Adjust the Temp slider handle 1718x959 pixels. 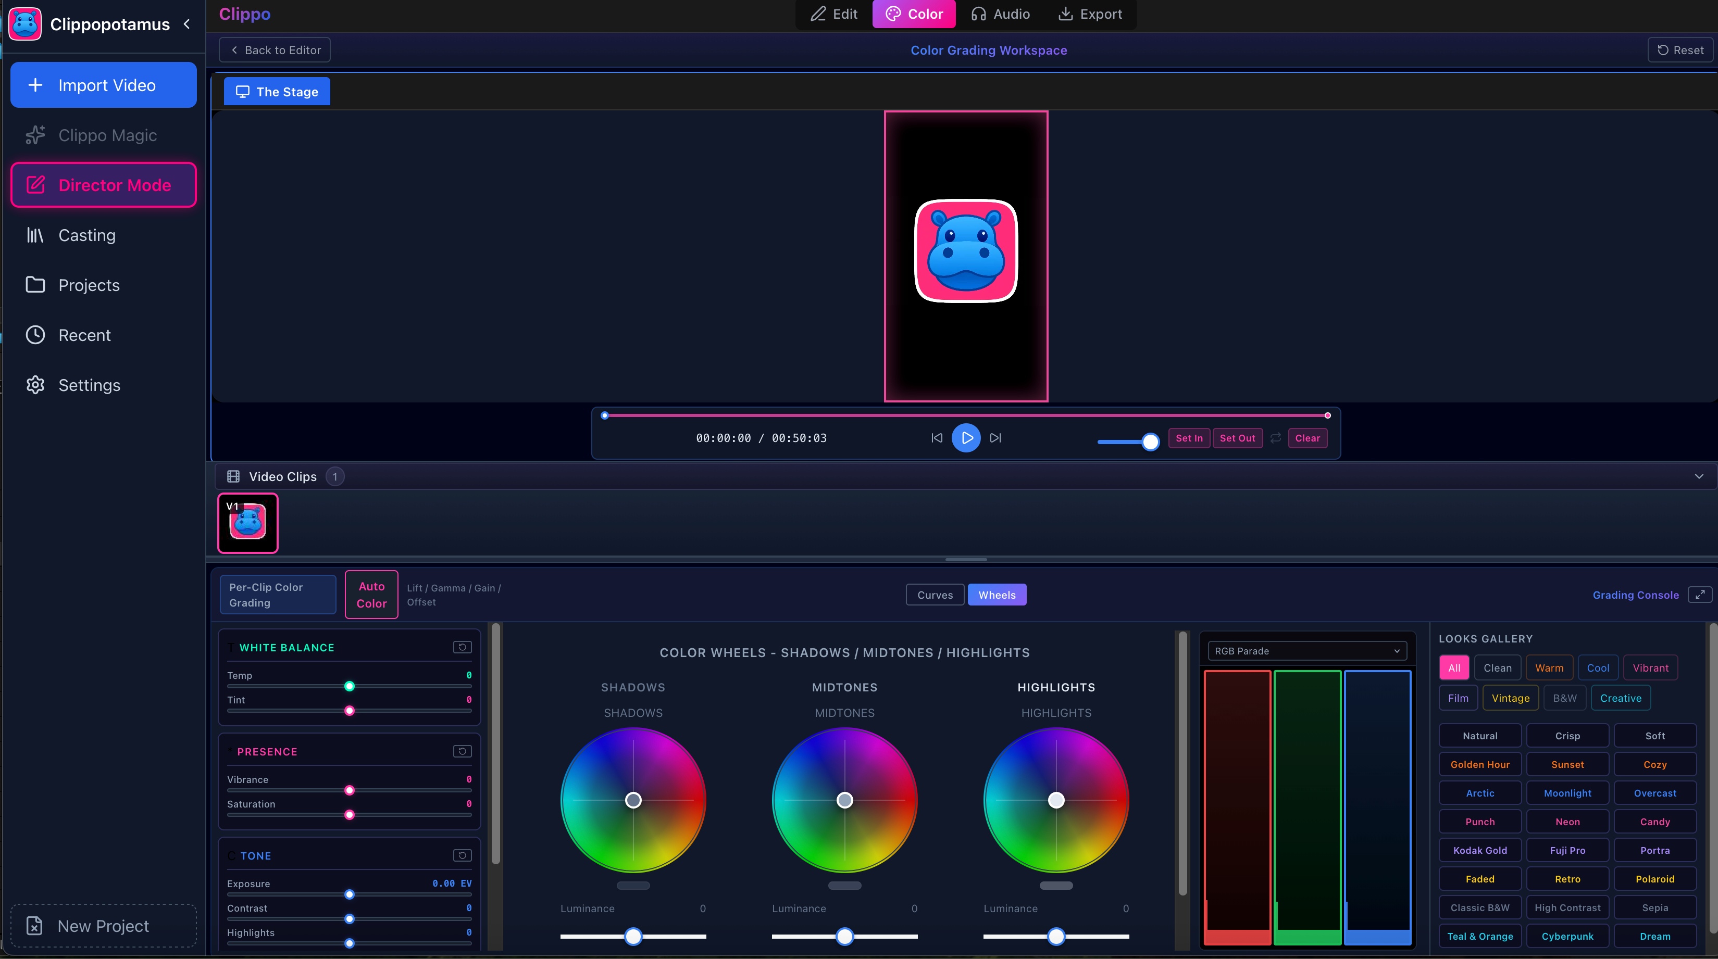pos(350,686)
